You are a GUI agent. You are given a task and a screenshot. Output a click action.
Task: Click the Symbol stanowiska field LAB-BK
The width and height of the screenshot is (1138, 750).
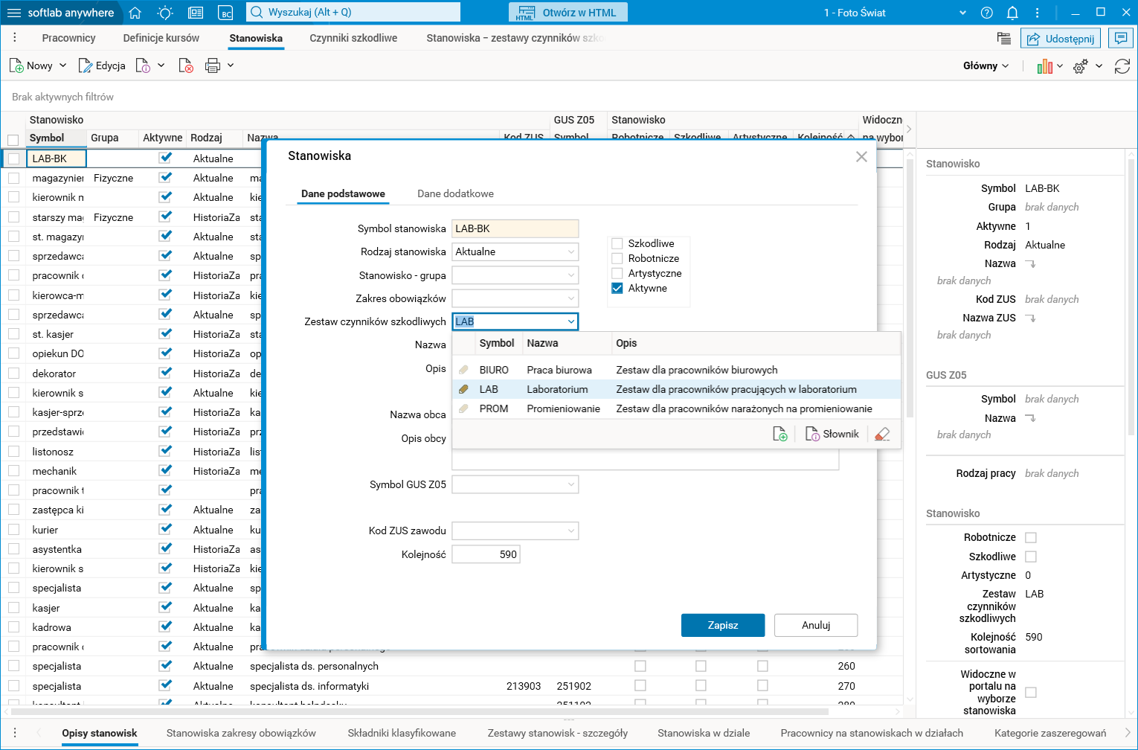tap(515, 228)
